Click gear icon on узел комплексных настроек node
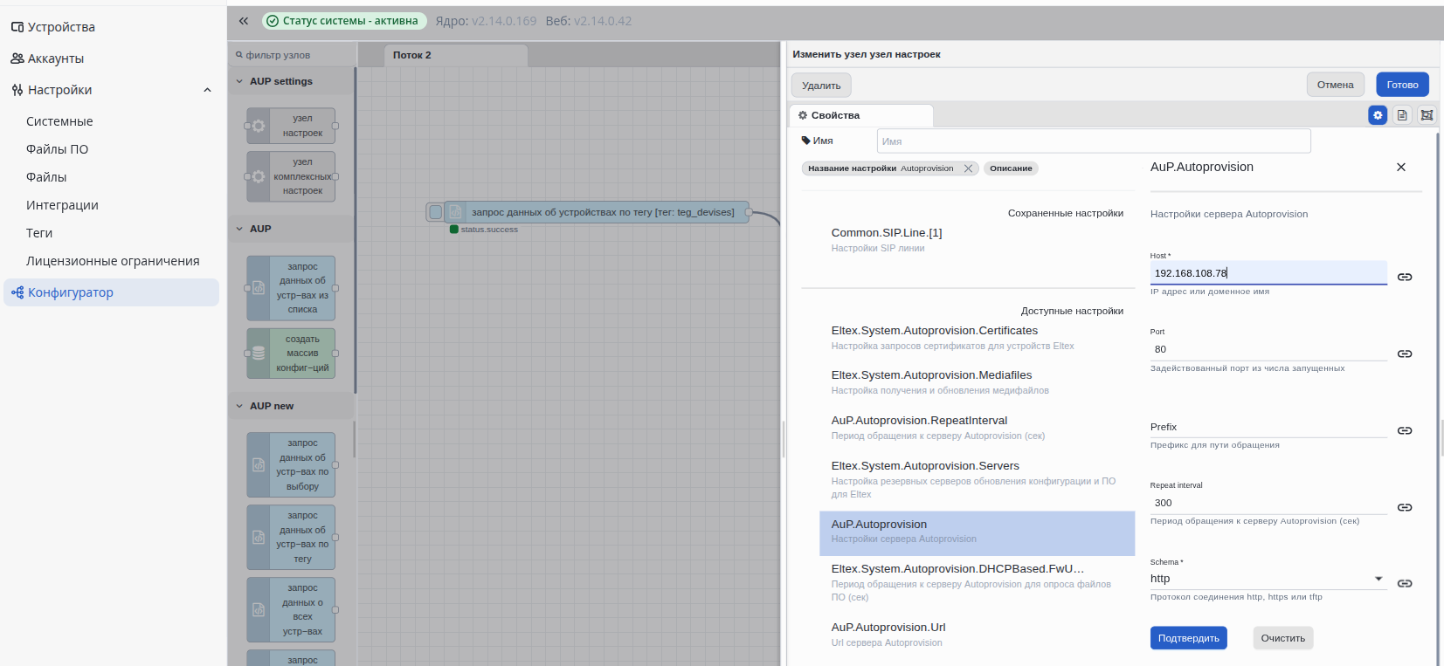This screenshot has height=666, width=1444. pos(259,176)
